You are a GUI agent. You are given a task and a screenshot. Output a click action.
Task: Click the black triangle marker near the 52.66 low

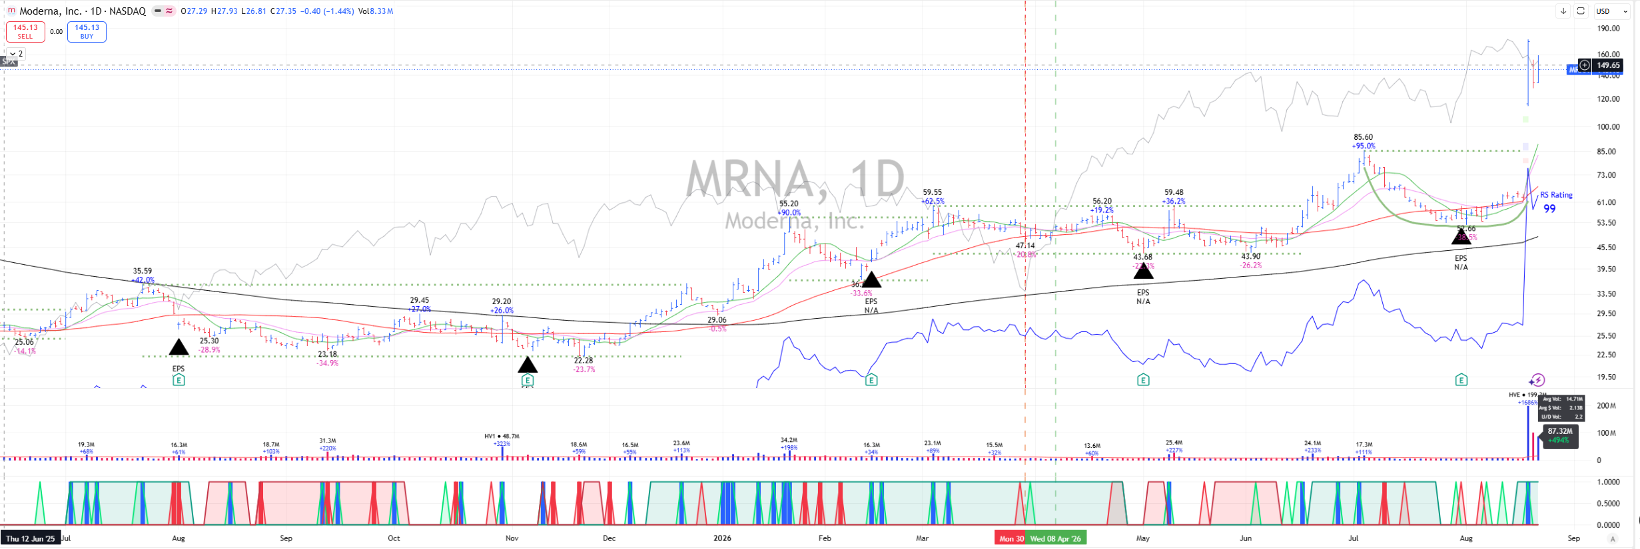point(1461,236)
